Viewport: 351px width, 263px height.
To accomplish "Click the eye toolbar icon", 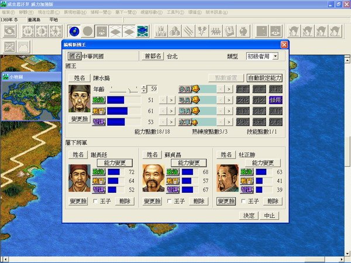I will [x=276, y=31].
